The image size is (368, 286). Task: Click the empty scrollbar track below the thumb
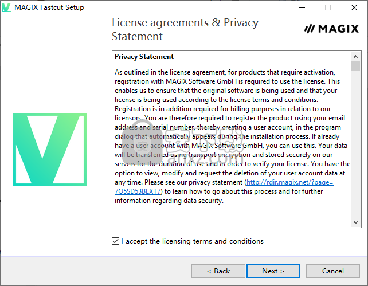pos(355,144)
